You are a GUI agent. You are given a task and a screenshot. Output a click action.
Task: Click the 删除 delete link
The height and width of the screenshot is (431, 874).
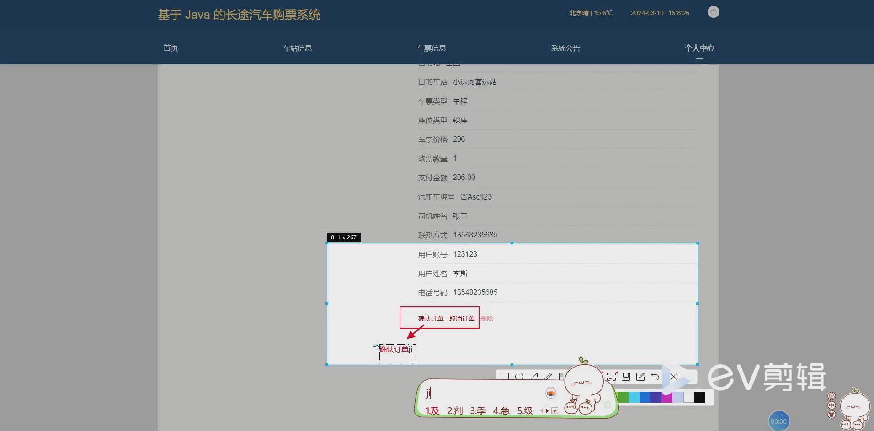[486, 318]
